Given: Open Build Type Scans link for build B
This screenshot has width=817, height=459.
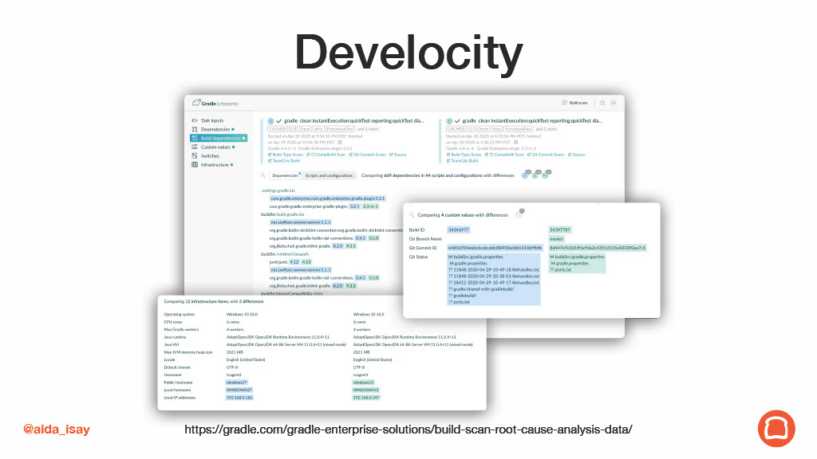Looking at the screenshot, I should click(464, 155).
